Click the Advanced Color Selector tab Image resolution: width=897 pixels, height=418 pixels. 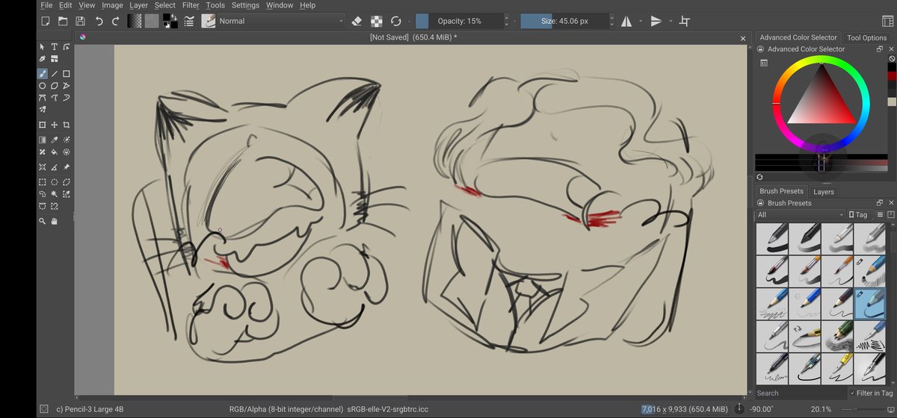tap(798, 37)
